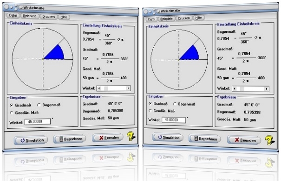The width and height of the screenshot is (281, 181).
Task: Click yellow help question mark in left window
Action: pos(131,136)
